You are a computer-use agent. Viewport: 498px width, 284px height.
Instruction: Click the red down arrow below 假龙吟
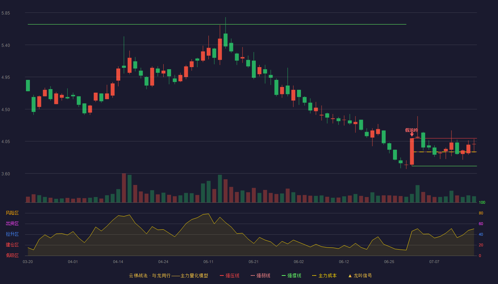click(412, 135)
